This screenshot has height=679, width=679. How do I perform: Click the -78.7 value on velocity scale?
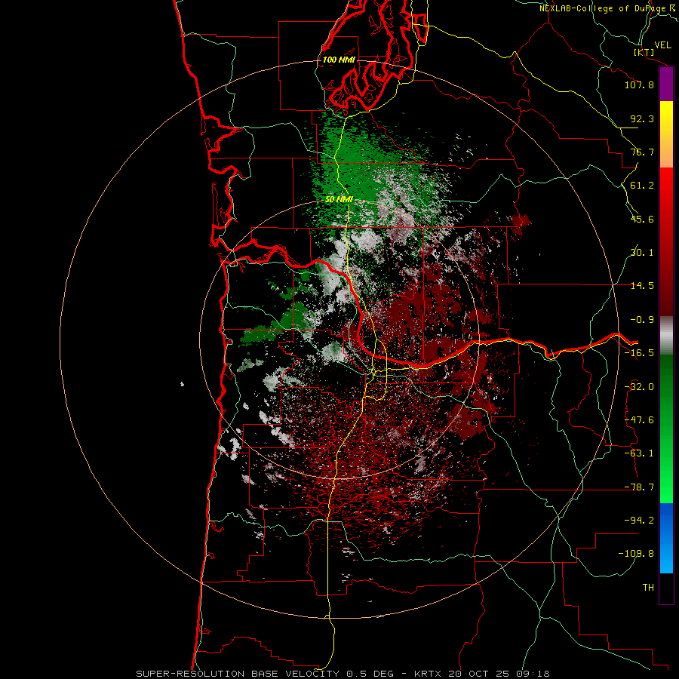[639, 487]
